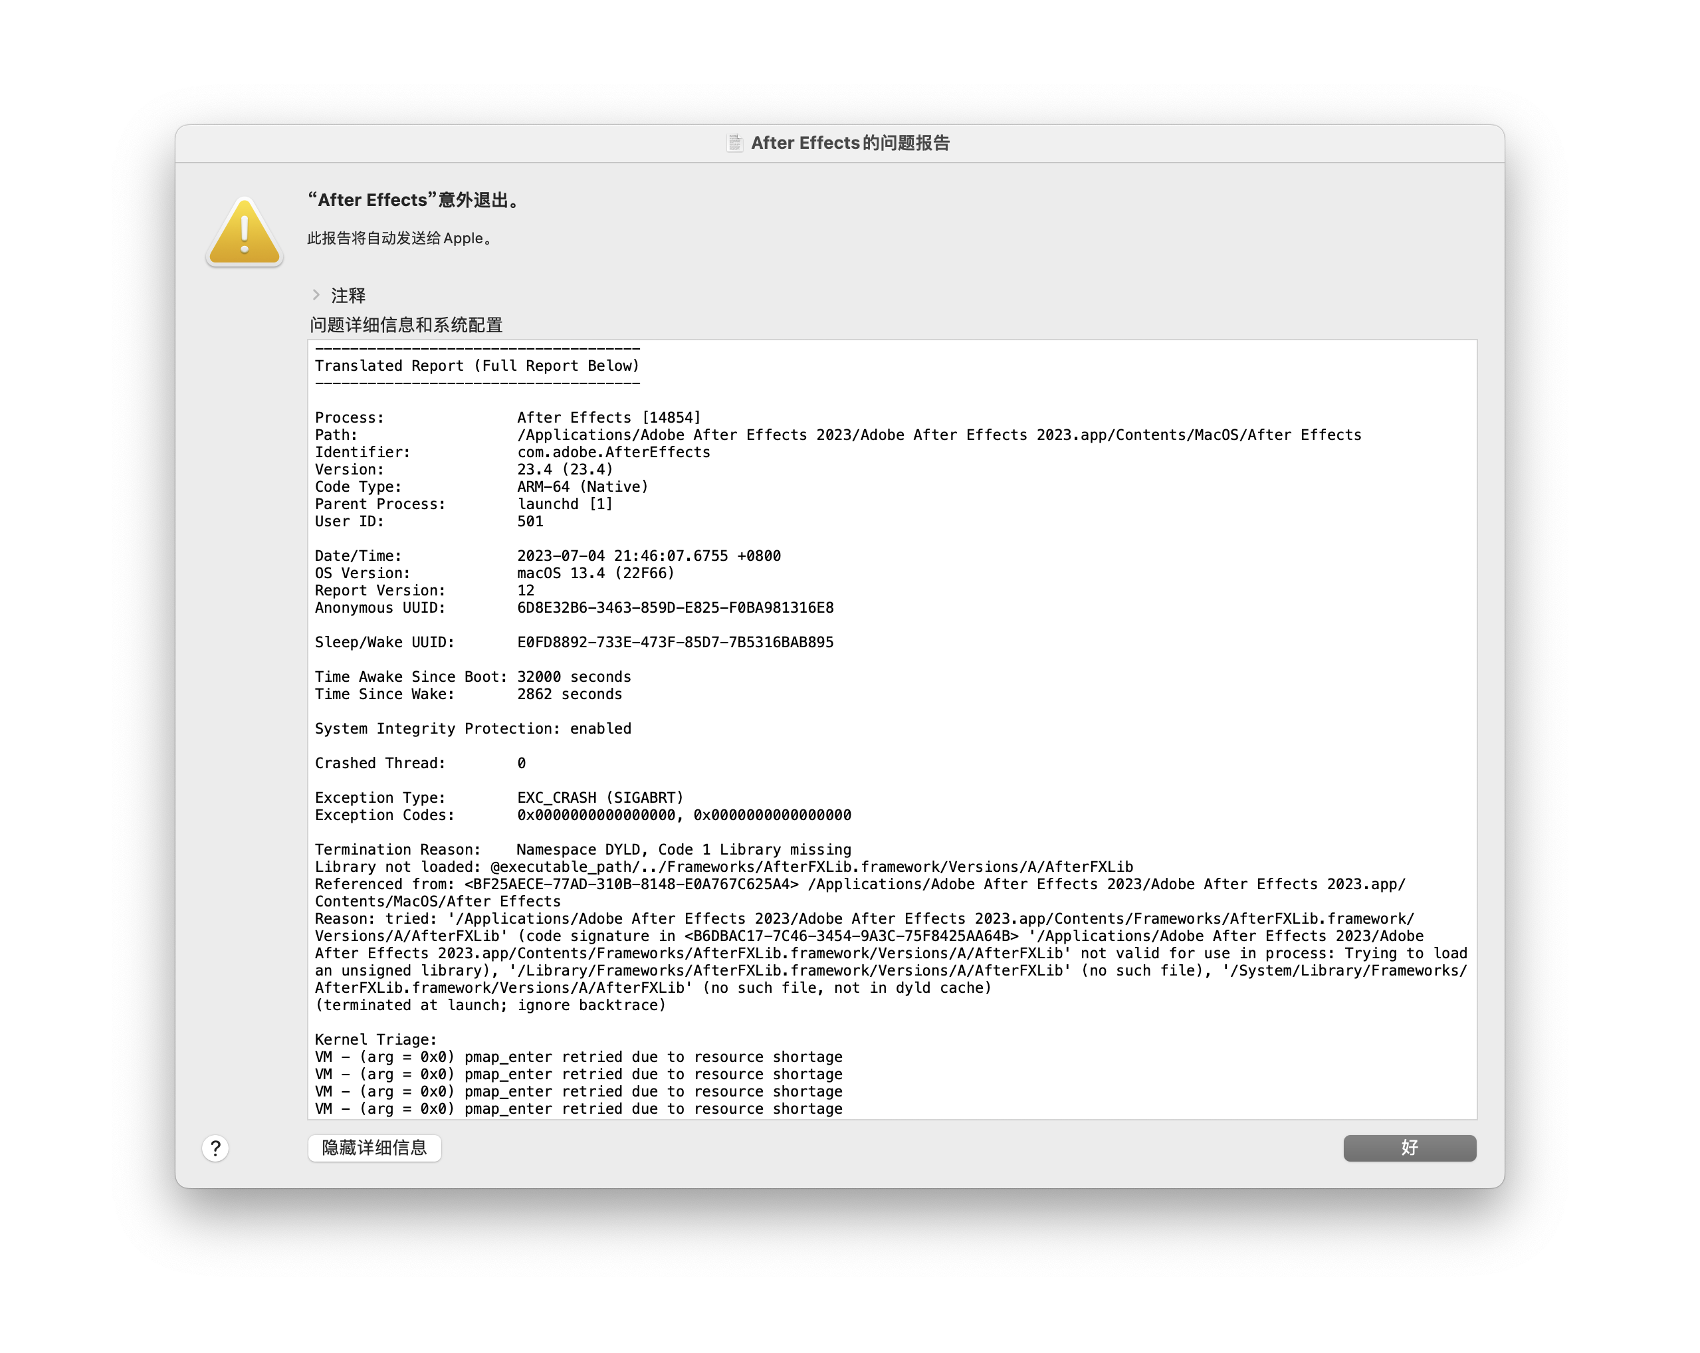Click the Sleep/Wake UUID value

[x=675, y=643]
